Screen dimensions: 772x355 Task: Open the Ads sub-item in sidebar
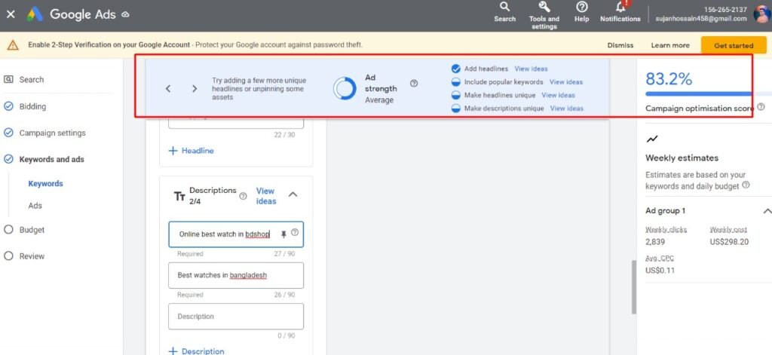coord(35,206)
